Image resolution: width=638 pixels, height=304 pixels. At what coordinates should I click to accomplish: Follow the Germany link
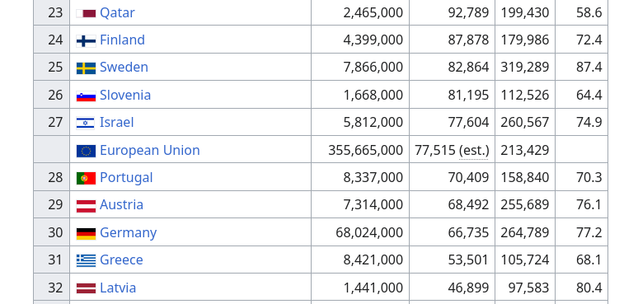128,233
